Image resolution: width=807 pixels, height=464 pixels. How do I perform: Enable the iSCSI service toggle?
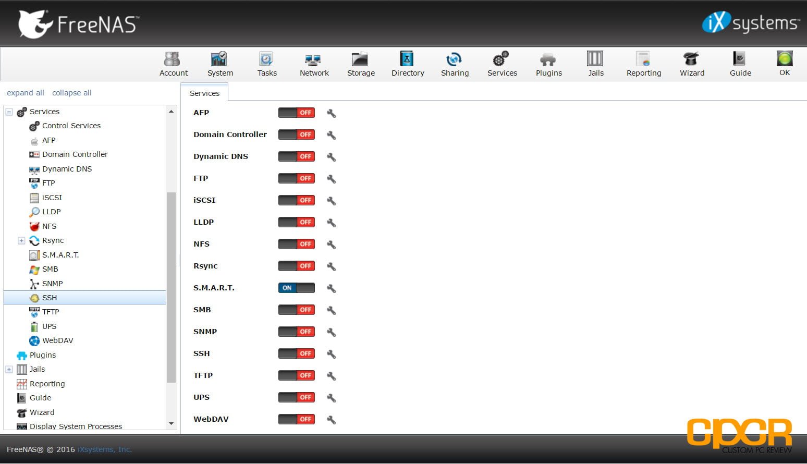[297, 200]
